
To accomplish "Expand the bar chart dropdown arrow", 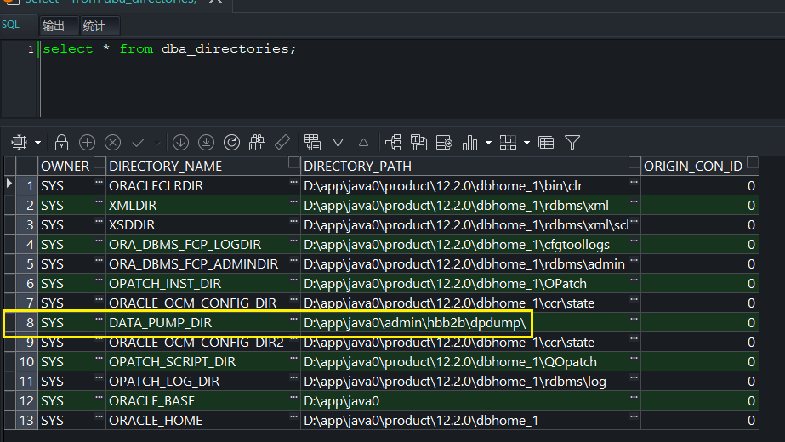I will click(x=488, y=143).
